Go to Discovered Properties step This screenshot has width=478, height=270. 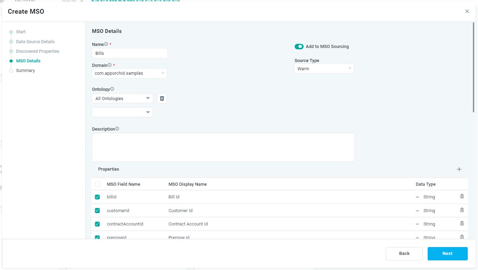pyautogui.click(x=37, y=51)
